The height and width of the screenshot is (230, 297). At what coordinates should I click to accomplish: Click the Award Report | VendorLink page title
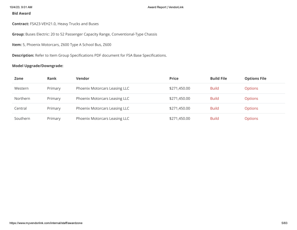[x=165, y=7]
